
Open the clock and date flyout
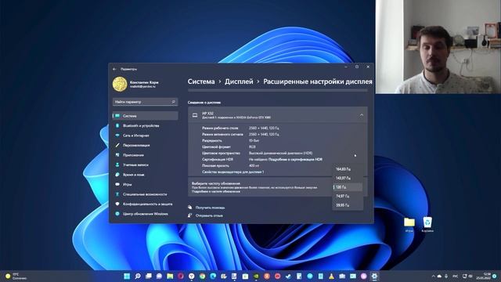tap(483, 277)
